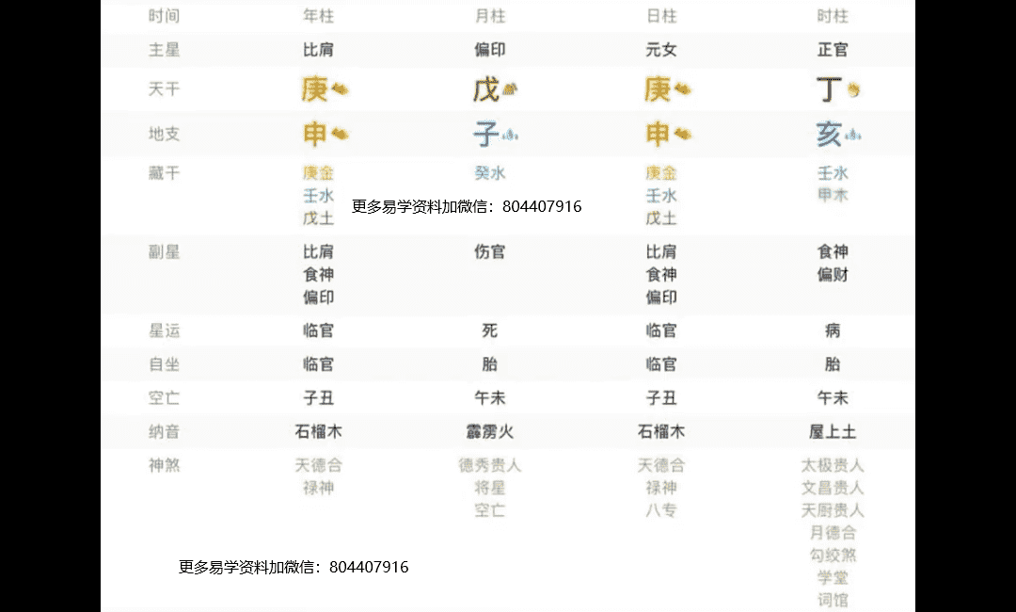The width and height of the screenshot is (1016, 612).
Task: Click the 元女 main star label
Action: pyautogui.click(x=660, y=50)
